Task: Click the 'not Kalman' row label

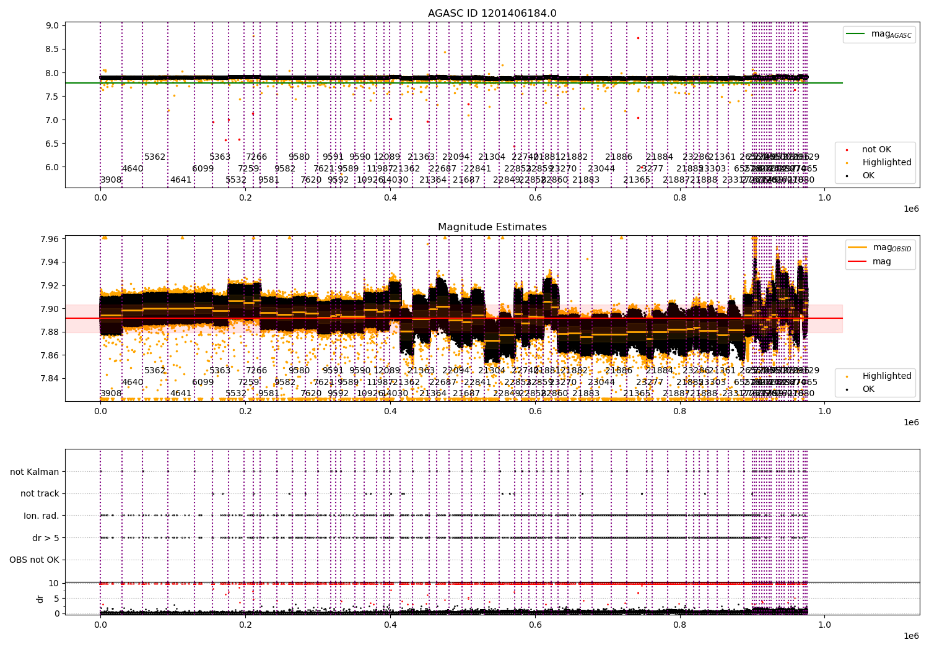Action: pos(35,472)
